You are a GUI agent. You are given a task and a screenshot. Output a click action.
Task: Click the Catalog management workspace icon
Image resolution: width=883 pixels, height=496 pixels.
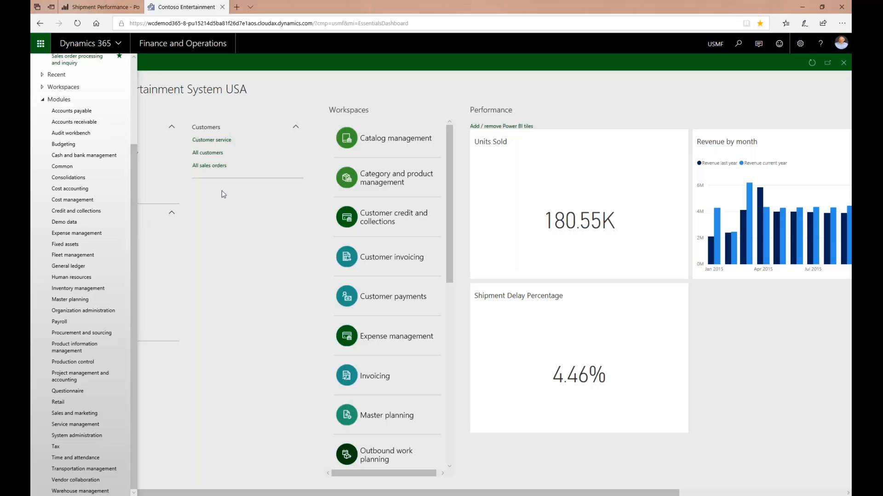(x=347, y=138)
